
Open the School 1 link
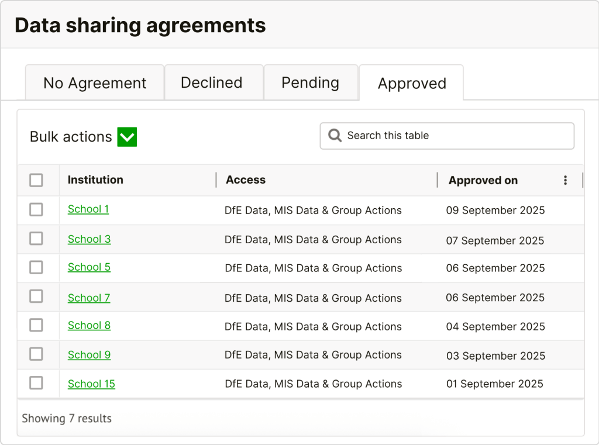pos(88,209)
